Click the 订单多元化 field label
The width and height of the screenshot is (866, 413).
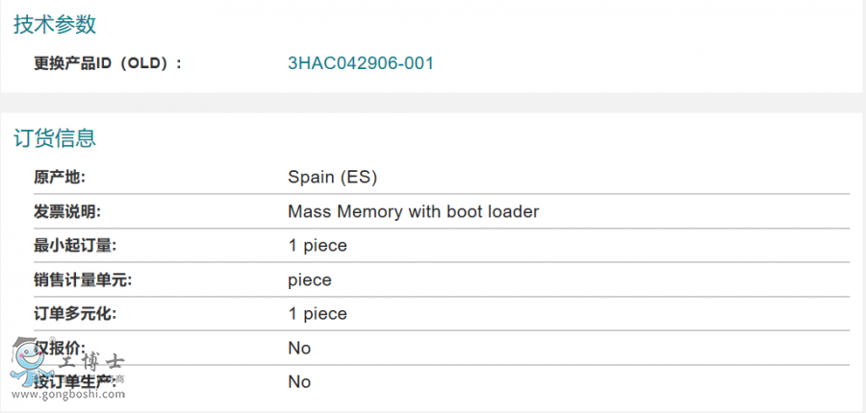[x=75, y=314]
